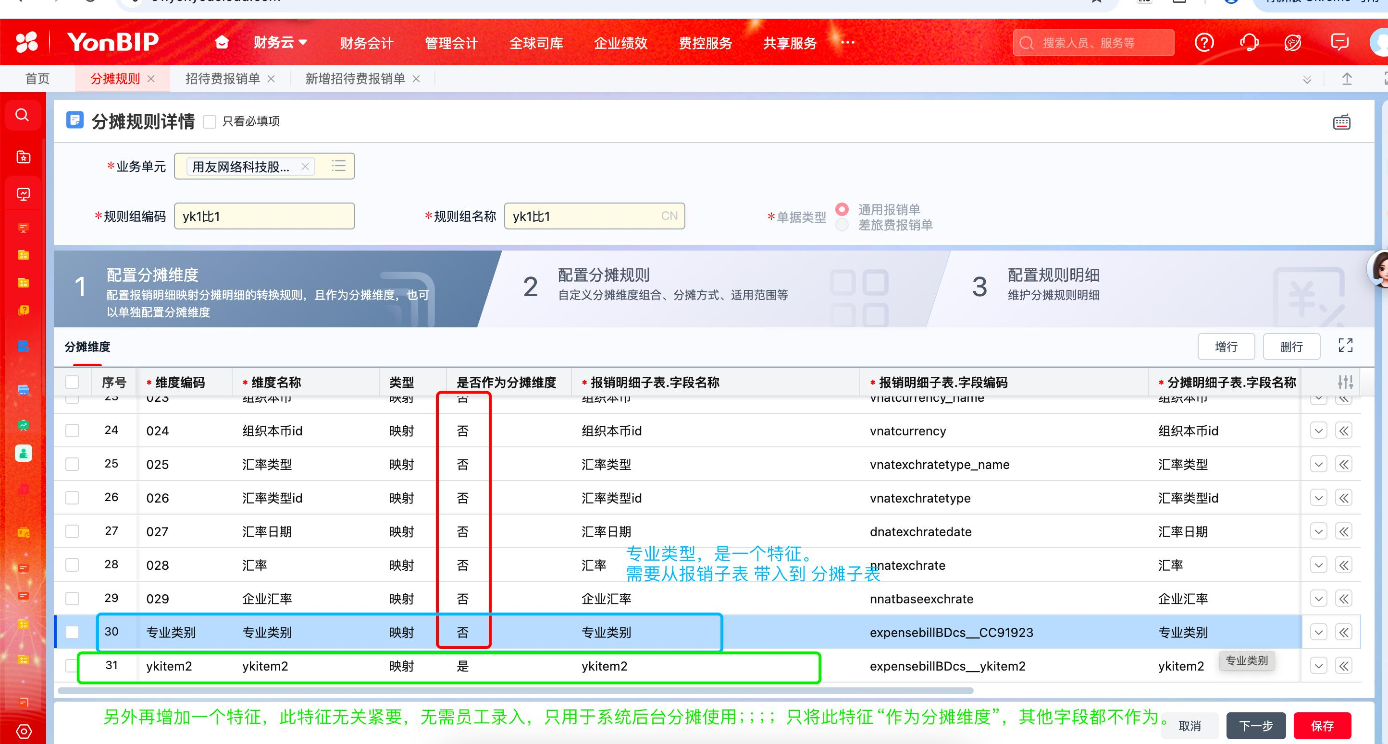Open the 业务单元 reference picker
1388x744 pixels.
[x=338, y=166]
